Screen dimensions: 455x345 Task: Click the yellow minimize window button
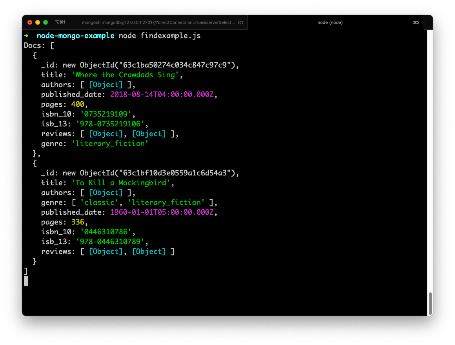coord(37,22)
